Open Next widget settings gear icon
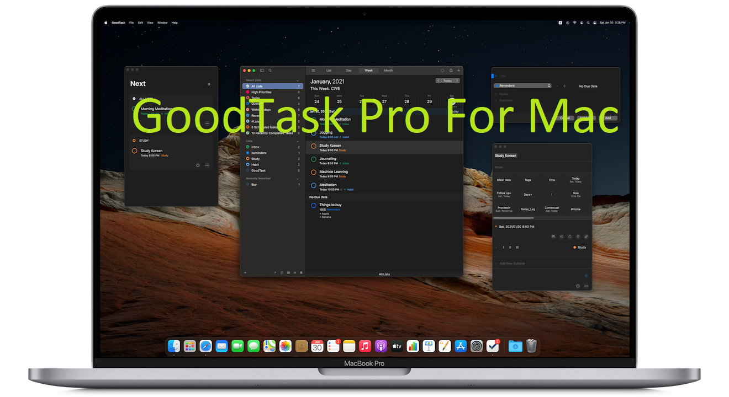729x397 pixels. coord(209,84)
